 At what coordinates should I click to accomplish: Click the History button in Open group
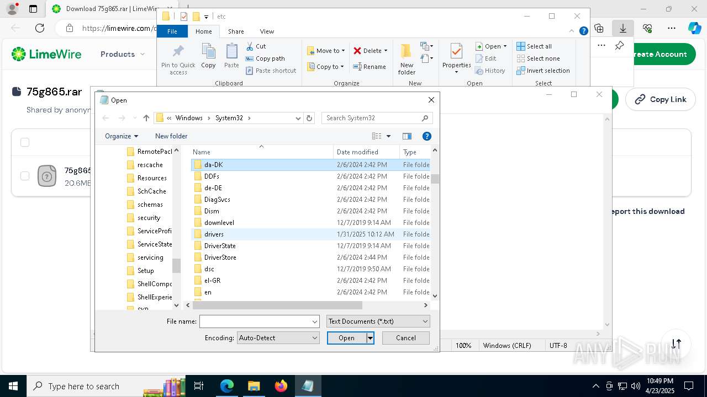[490, 71]
